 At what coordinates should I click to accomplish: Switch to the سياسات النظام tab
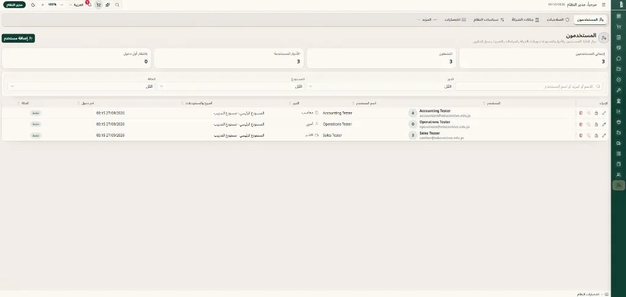pos(489,20)
